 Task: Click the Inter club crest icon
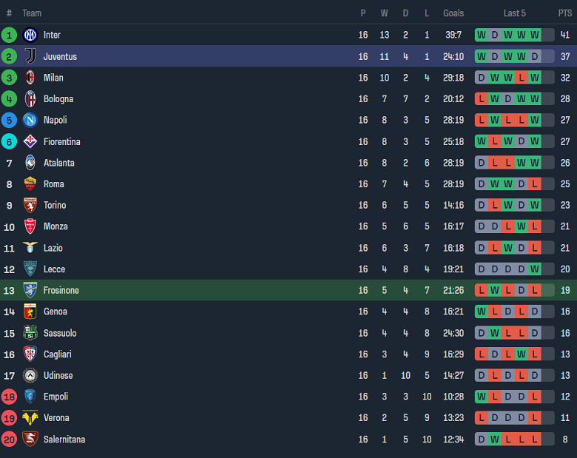tap(30, 35)
